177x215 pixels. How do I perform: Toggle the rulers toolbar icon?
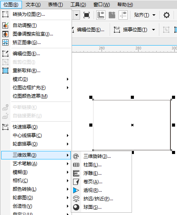pos(101,15)
